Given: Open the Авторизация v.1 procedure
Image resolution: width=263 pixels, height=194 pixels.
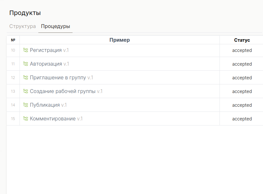Looking at the screenshot, I should tap(49, 64).
